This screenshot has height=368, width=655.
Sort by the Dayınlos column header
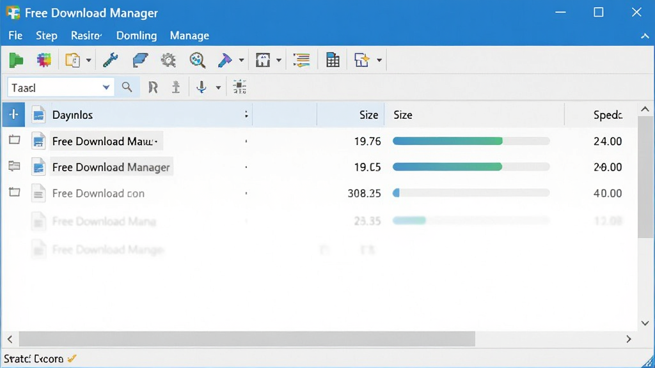pos(72,115)
